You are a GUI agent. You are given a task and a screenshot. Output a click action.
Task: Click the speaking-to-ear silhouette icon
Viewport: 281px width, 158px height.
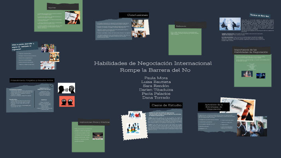[66, 88]
